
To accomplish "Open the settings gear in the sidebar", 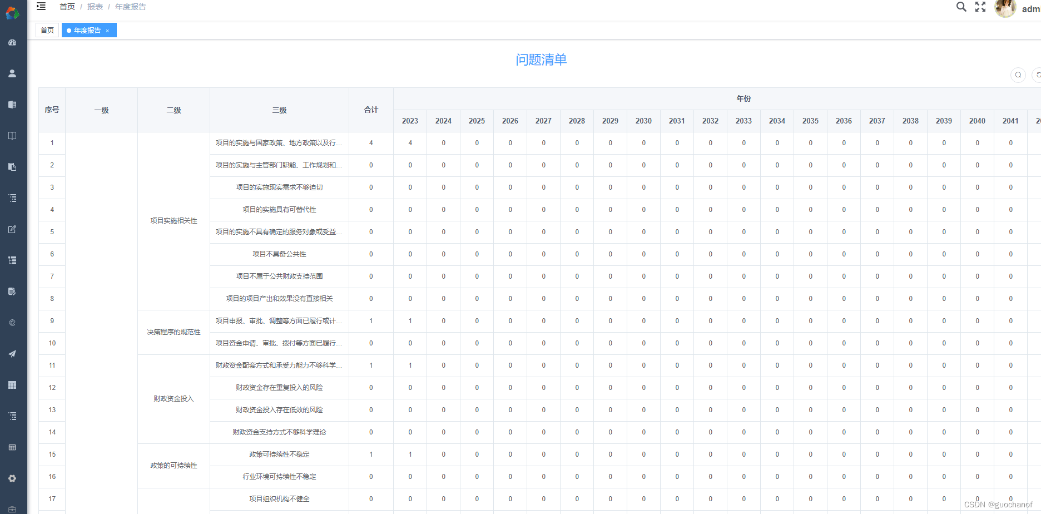I will (12, 478).
